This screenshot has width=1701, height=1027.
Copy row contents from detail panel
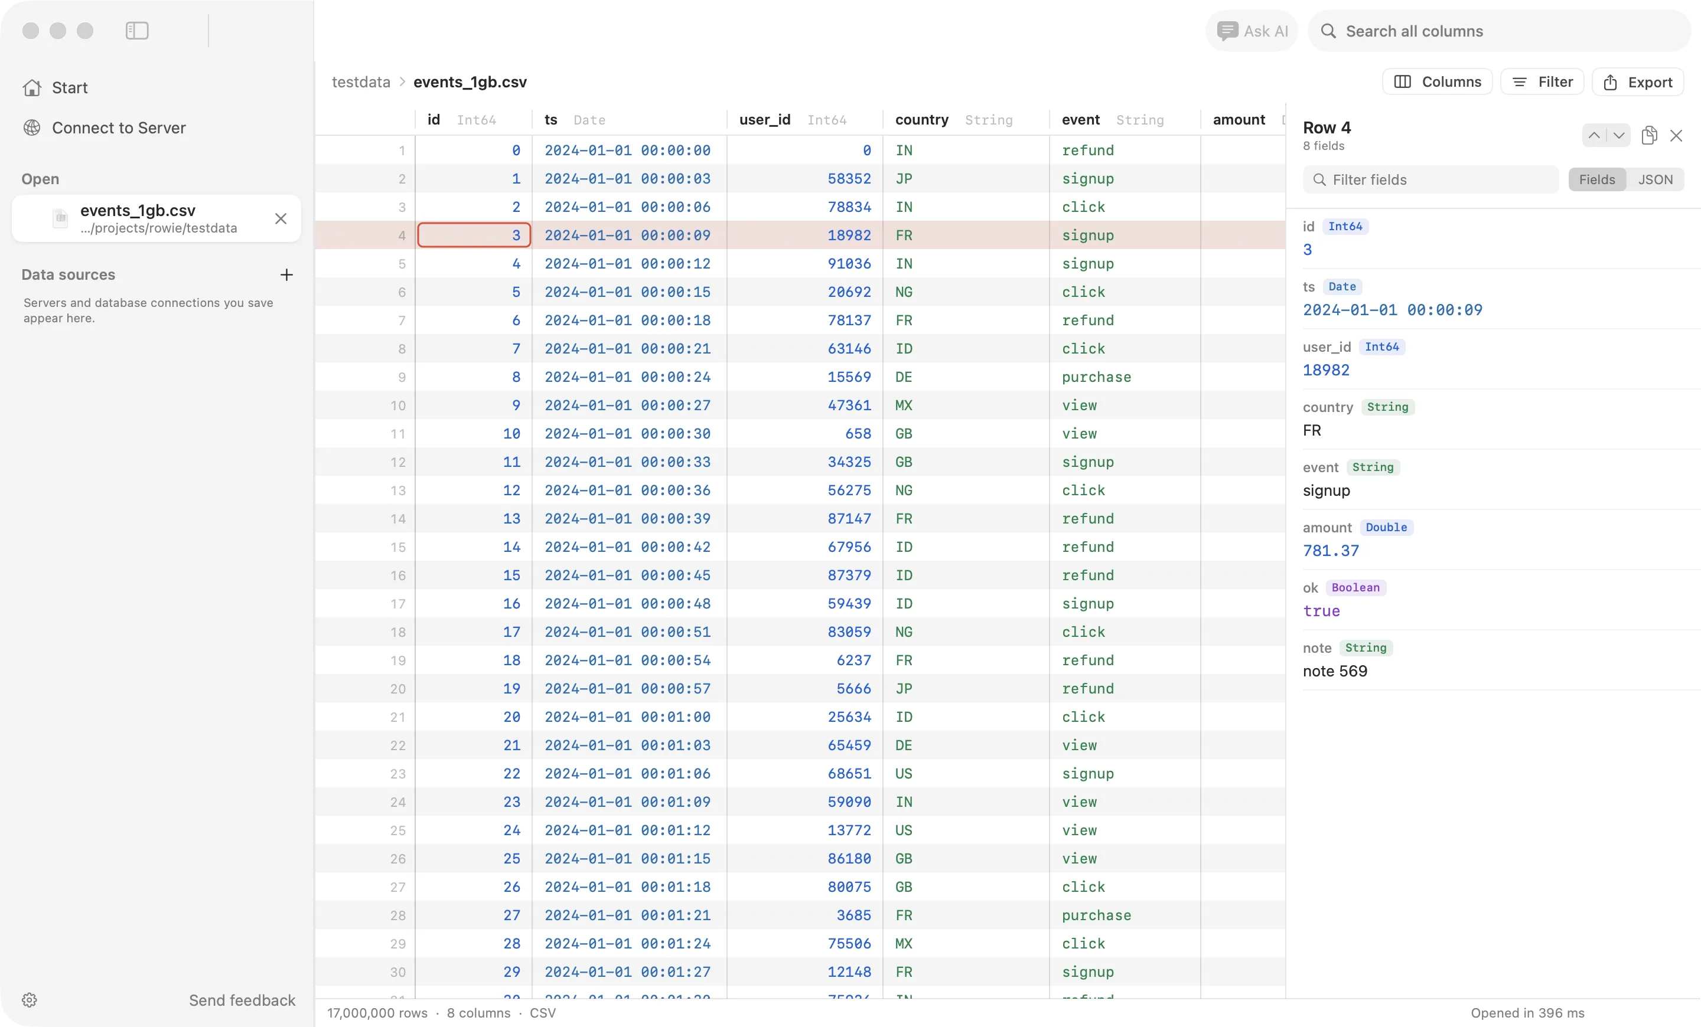click(x=1649, y=135)
